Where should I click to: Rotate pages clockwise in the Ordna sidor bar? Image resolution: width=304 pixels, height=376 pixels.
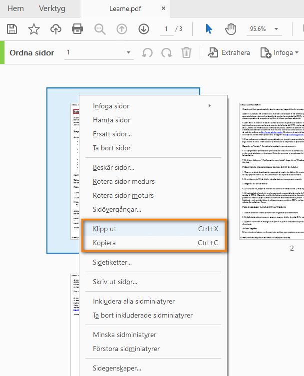[167, 53]
